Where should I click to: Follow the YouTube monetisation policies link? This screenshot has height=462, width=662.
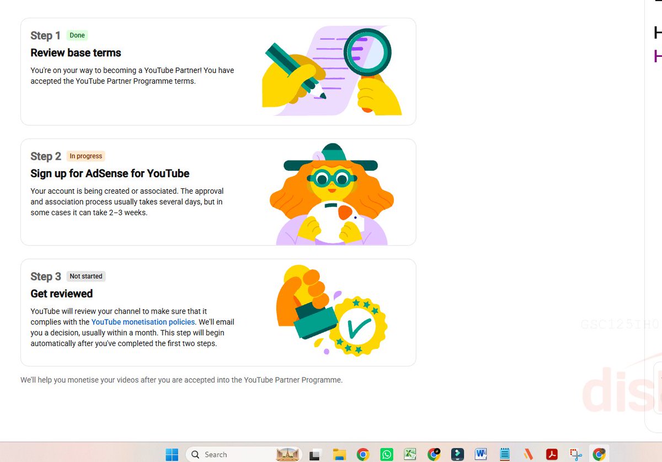[143, 322]
